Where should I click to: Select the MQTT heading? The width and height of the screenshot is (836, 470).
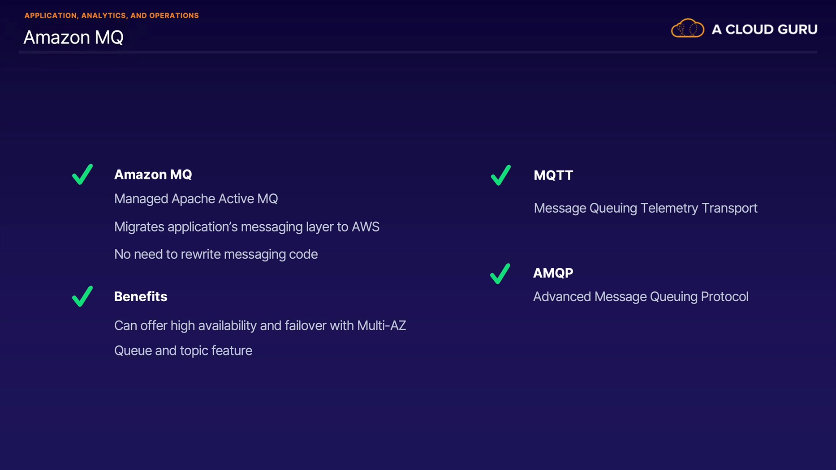(553, 175)
